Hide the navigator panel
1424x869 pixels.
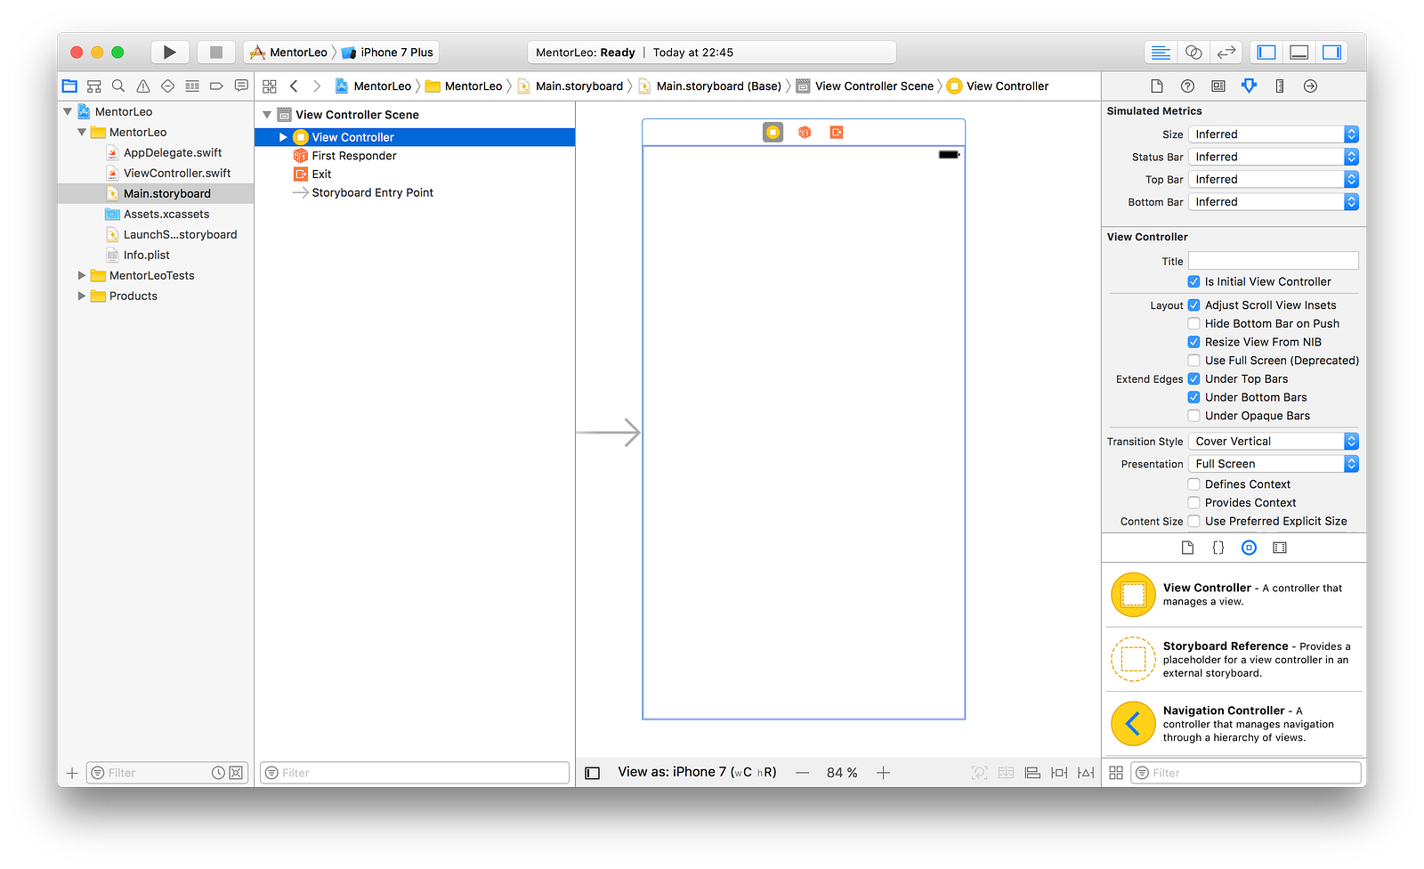[x=1266, y=53]
